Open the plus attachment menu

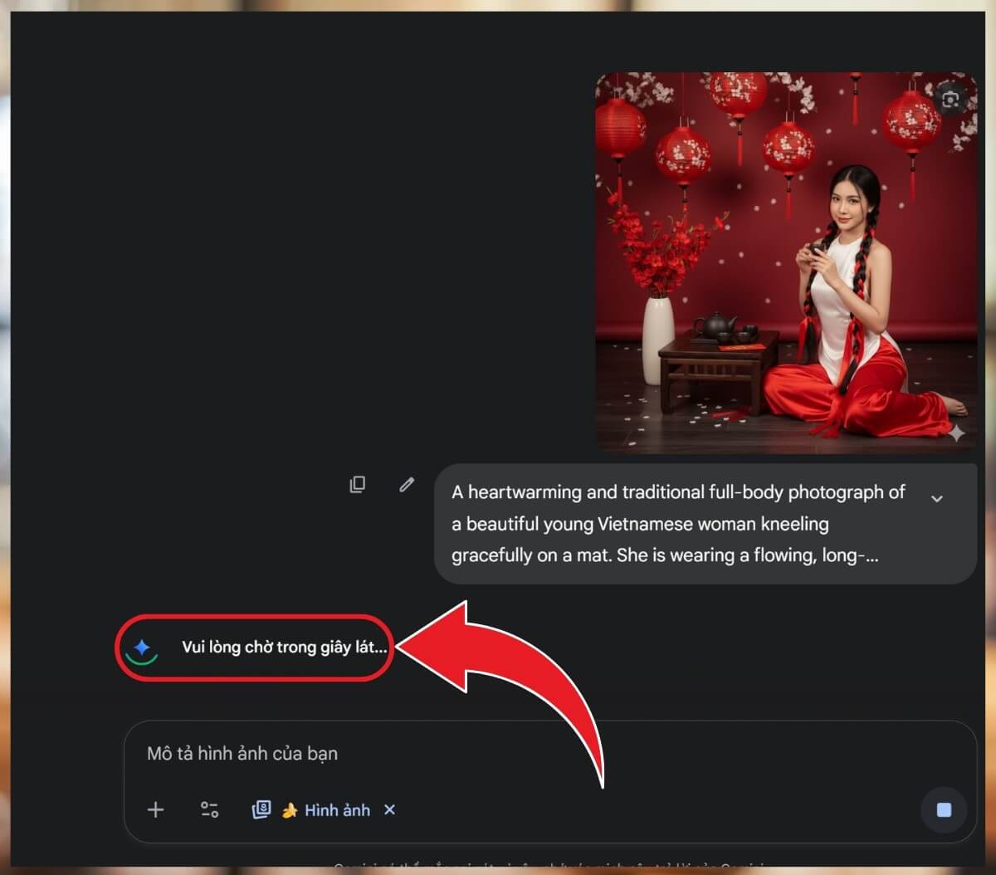pyautogui.click(x=156, y=810)
